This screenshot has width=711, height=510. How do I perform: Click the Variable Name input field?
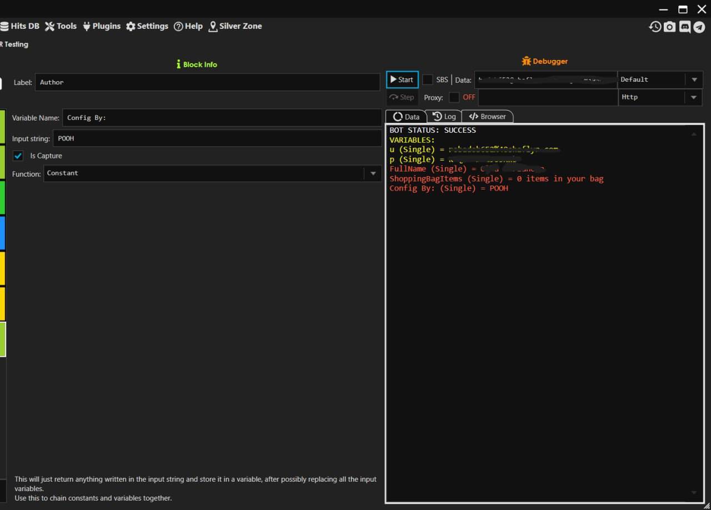(222, 118)
